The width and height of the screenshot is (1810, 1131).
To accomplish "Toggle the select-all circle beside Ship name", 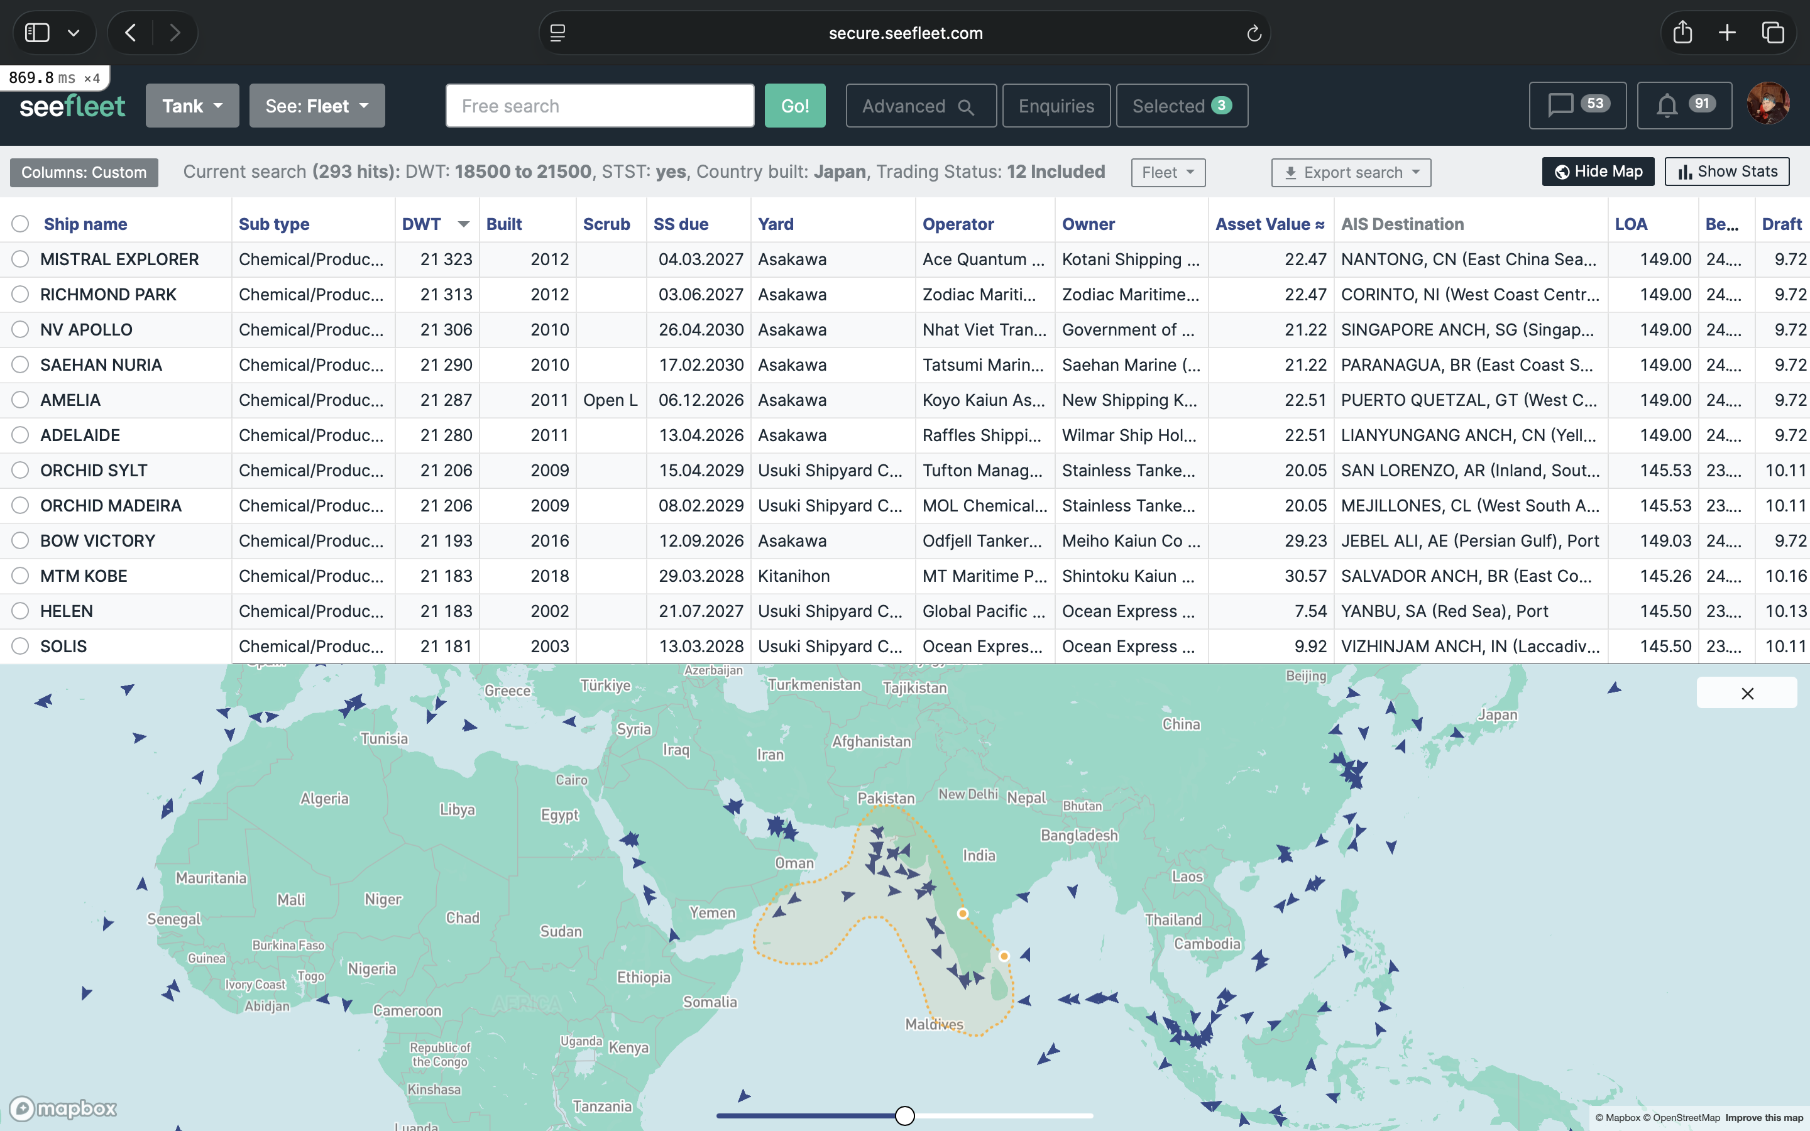I will tap(20, 224).
